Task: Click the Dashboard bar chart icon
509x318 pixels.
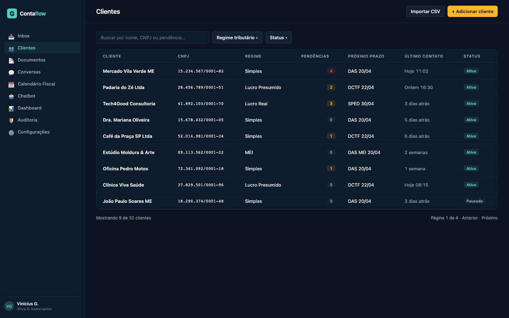Action: pyautogui.click(x=11, y=108)
